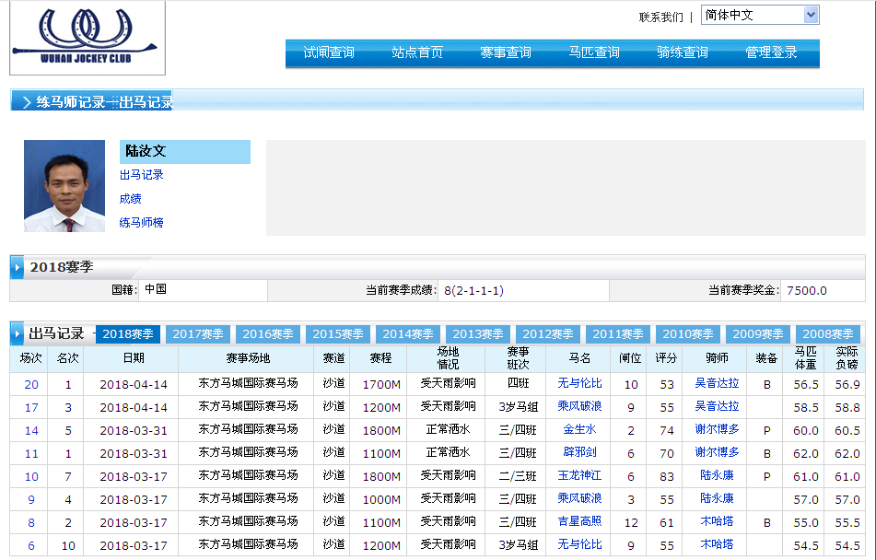
Task: Switch to the 2017赛季 tab
Action: click(198, 334)
